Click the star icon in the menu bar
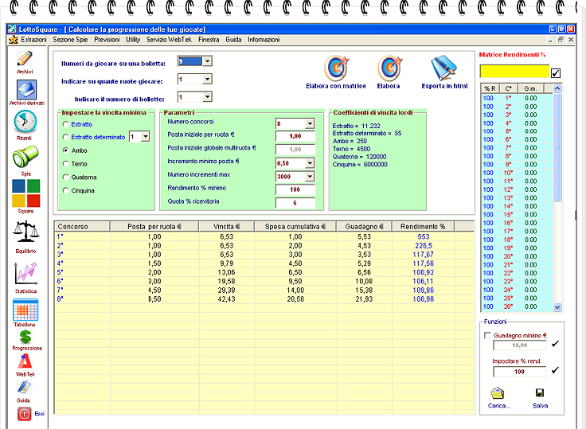The image size is (586, 429). coord(13,40)
